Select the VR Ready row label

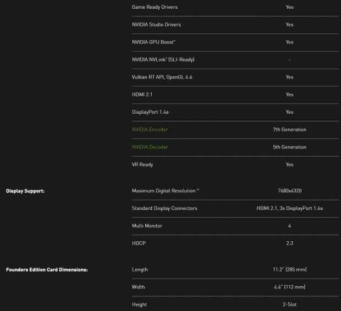(142, 164)
